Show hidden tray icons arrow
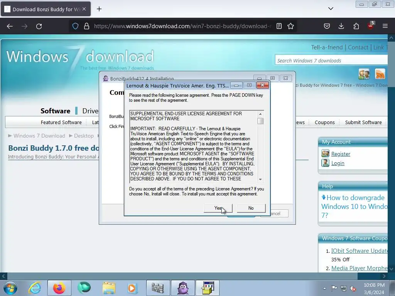Image resolution: width=395 pixels, height=296 pixels. tap(325, 288)
